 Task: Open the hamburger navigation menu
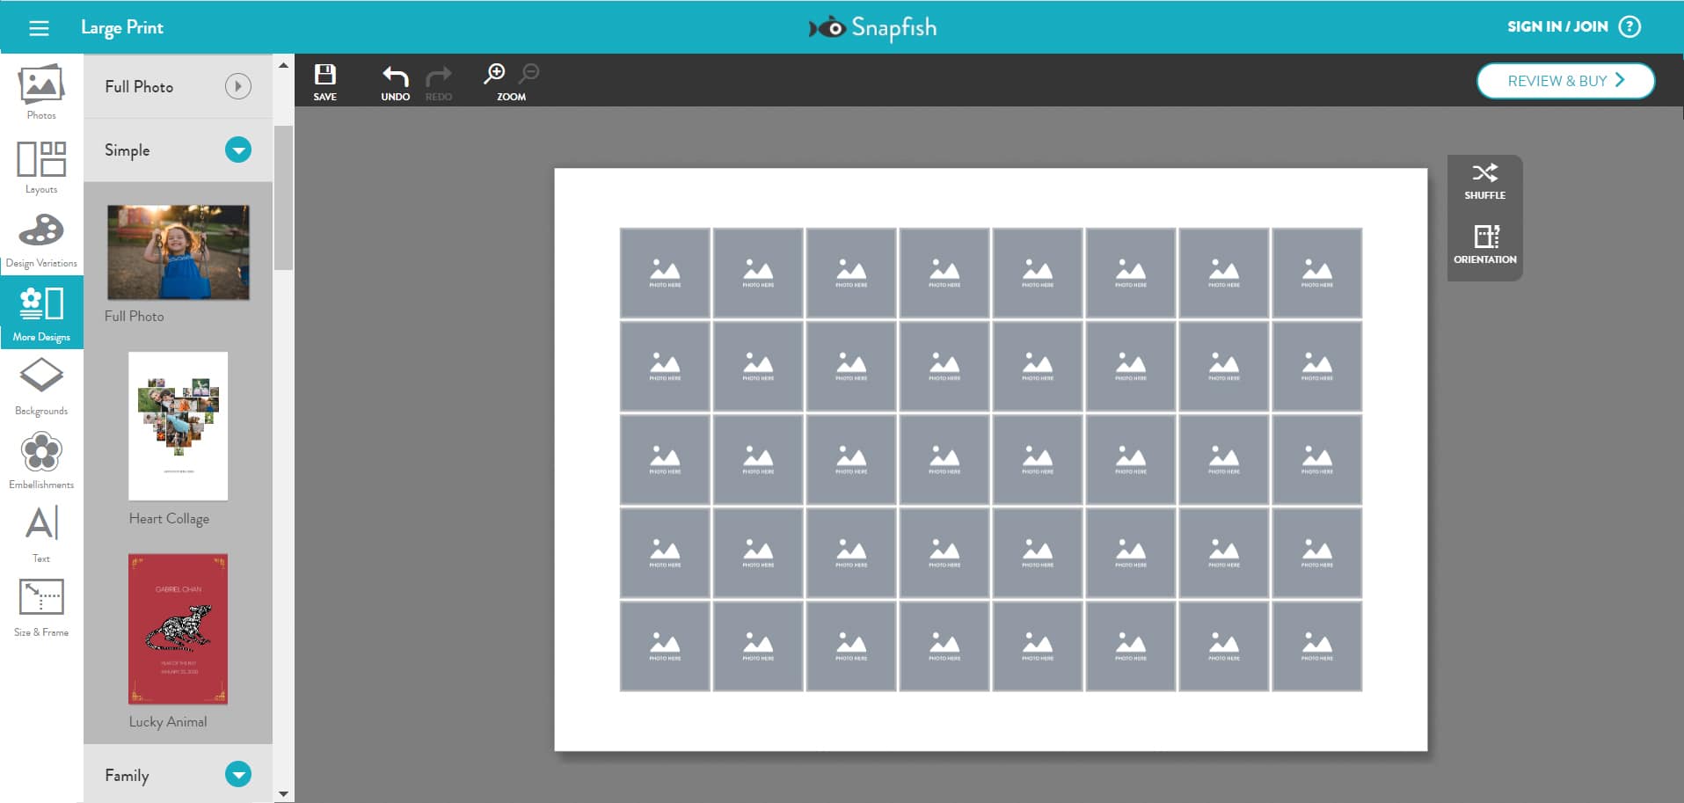coord(37,26)
